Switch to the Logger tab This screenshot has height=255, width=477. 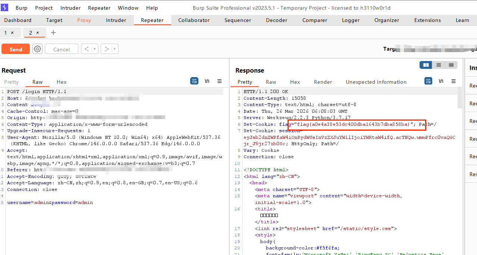(351, 20)
